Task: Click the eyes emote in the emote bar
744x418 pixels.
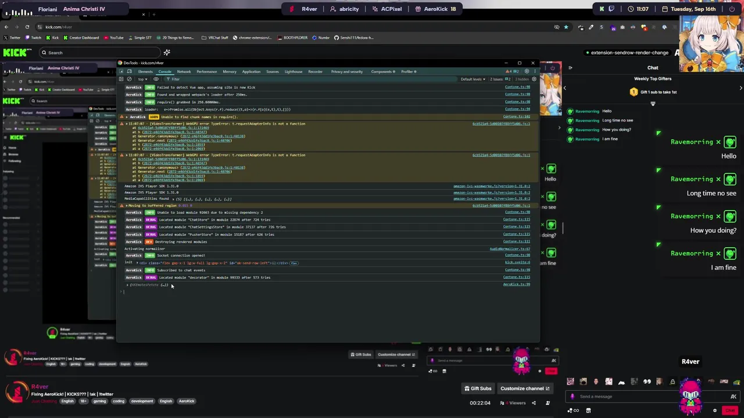Action: (x=647, y=381)
